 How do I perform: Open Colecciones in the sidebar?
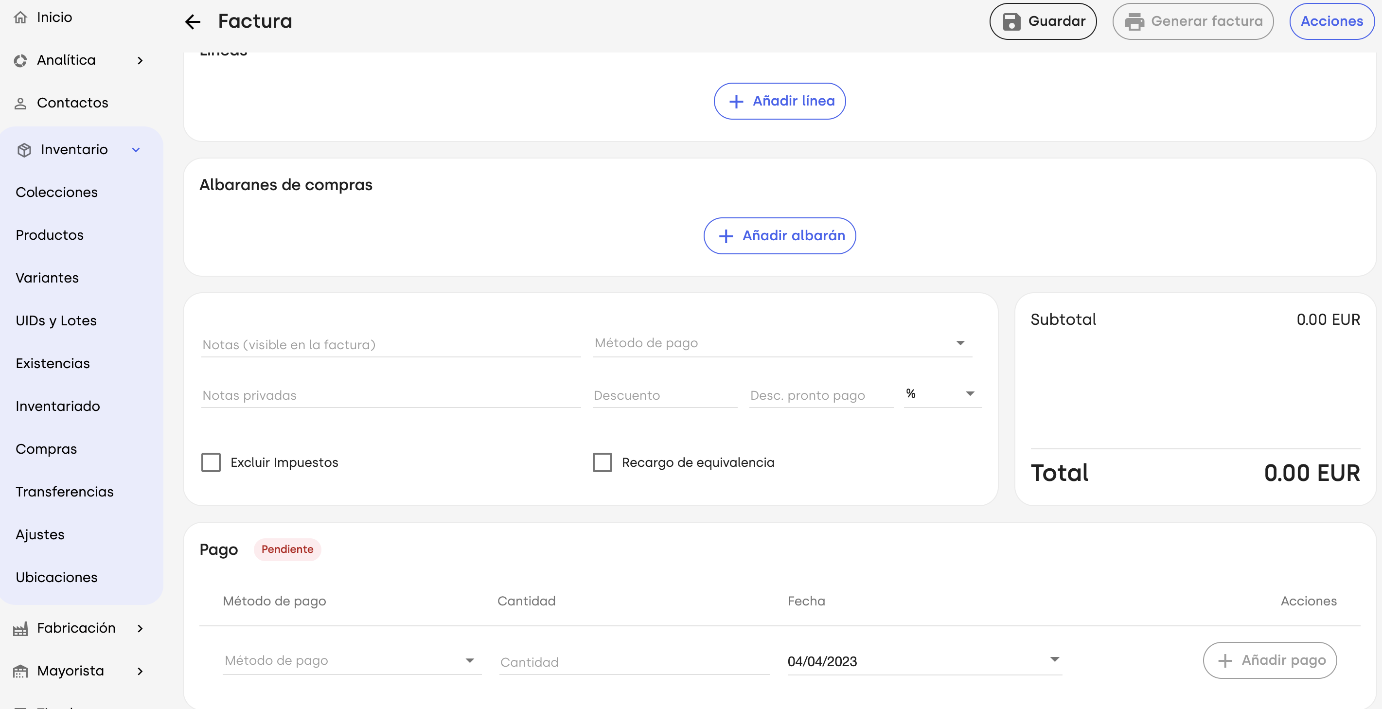[x=57, y=192]
